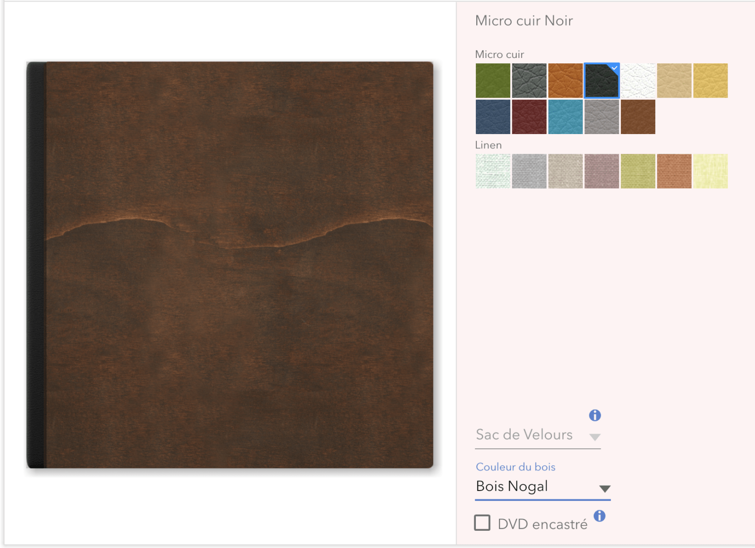
Task: Choose the lime green Linen swatch
Action: pyautogui.click(x=638, y=171)
